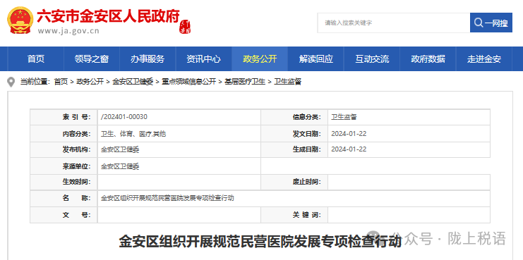Go to 重点领域信息公开 in breadcrumb
This screenshot has height=260, width=523.
[x=188, y=82]
